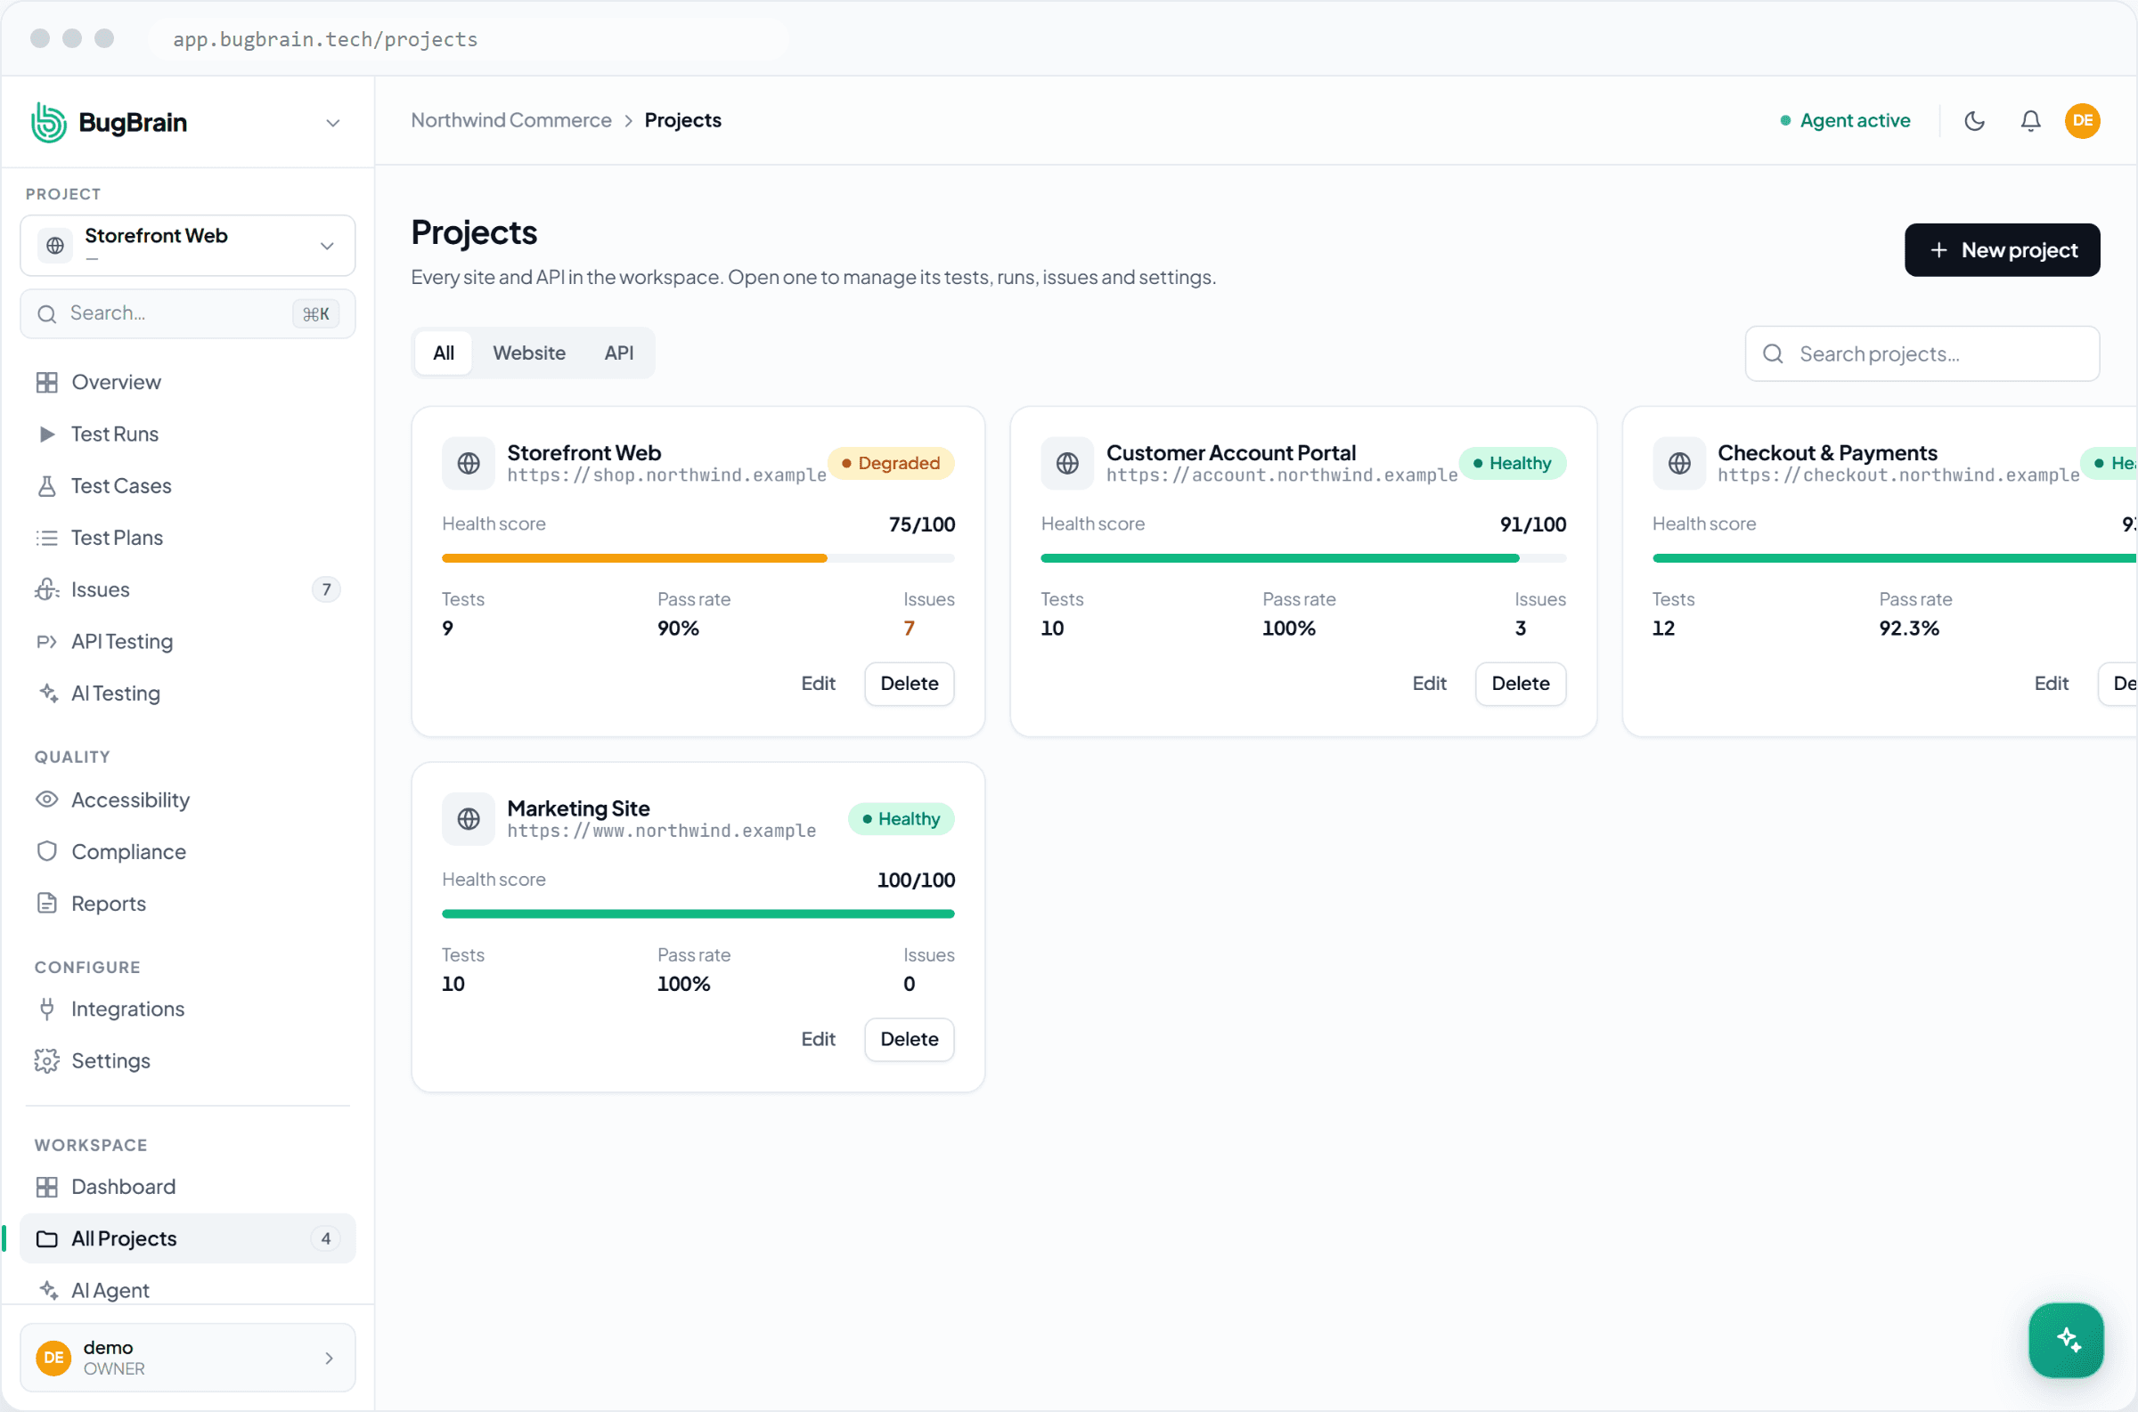Screen dimensions: 2138x1412
Task: Open the floating AI assistant button
Action: click(x=2066, y=1340)
